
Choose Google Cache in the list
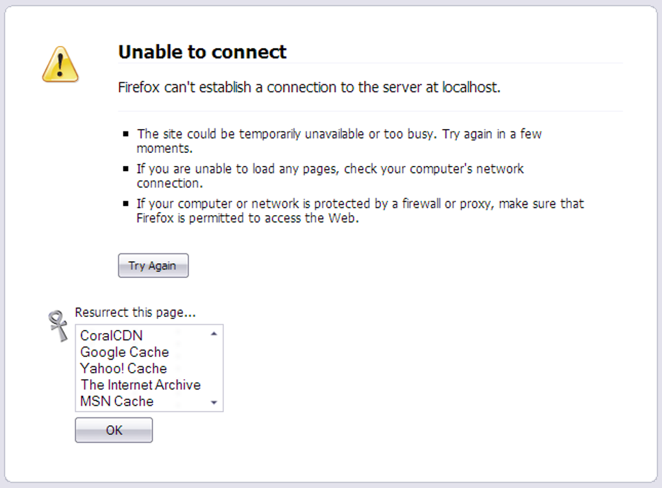coord(125,352)
